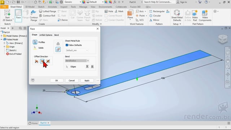This screenshot has height=130, width=231.
Task: Select the Profiles picker in Face dialog
Action: [35, 42]
